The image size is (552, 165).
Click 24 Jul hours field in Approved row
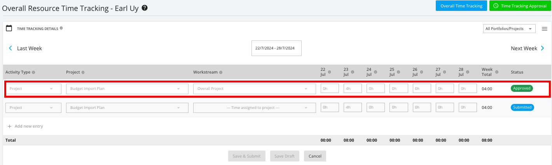[x=376, y=89]
